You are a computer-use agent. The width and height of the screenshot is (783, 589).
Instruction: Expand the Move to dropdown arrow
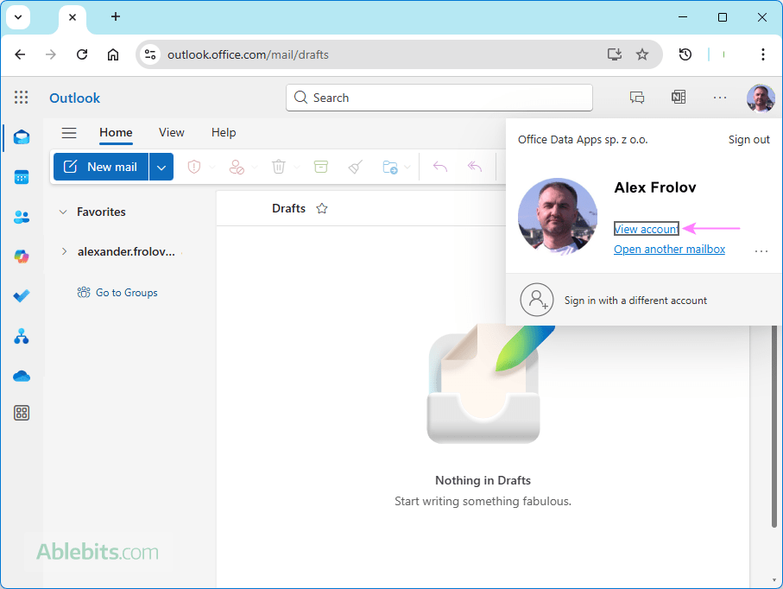pyautogui.click(x=407, y=167)
